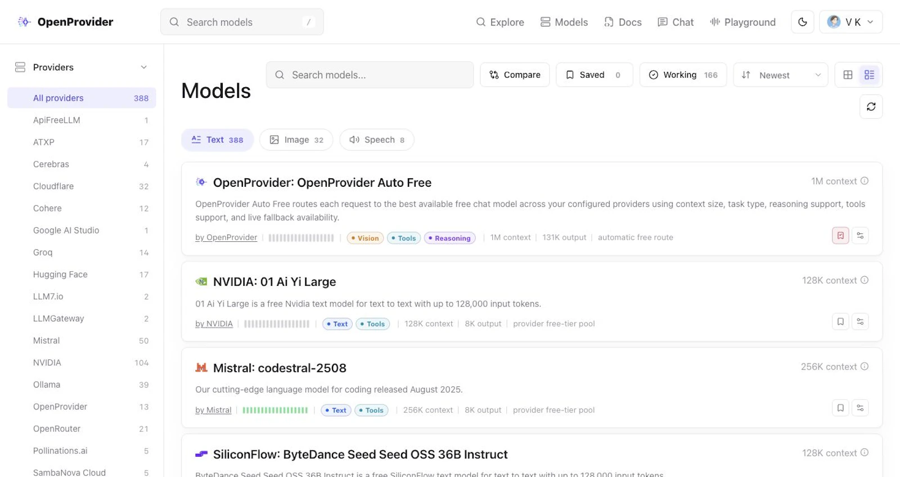This screenshot has width=900, height=477.
Task: Open the Chat page
Action: tap(676, 22)
